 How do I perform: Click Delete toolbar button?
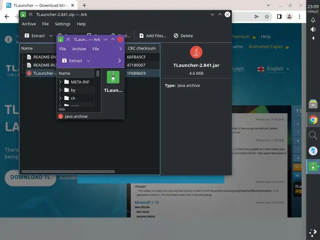click(x=183, y=36)
